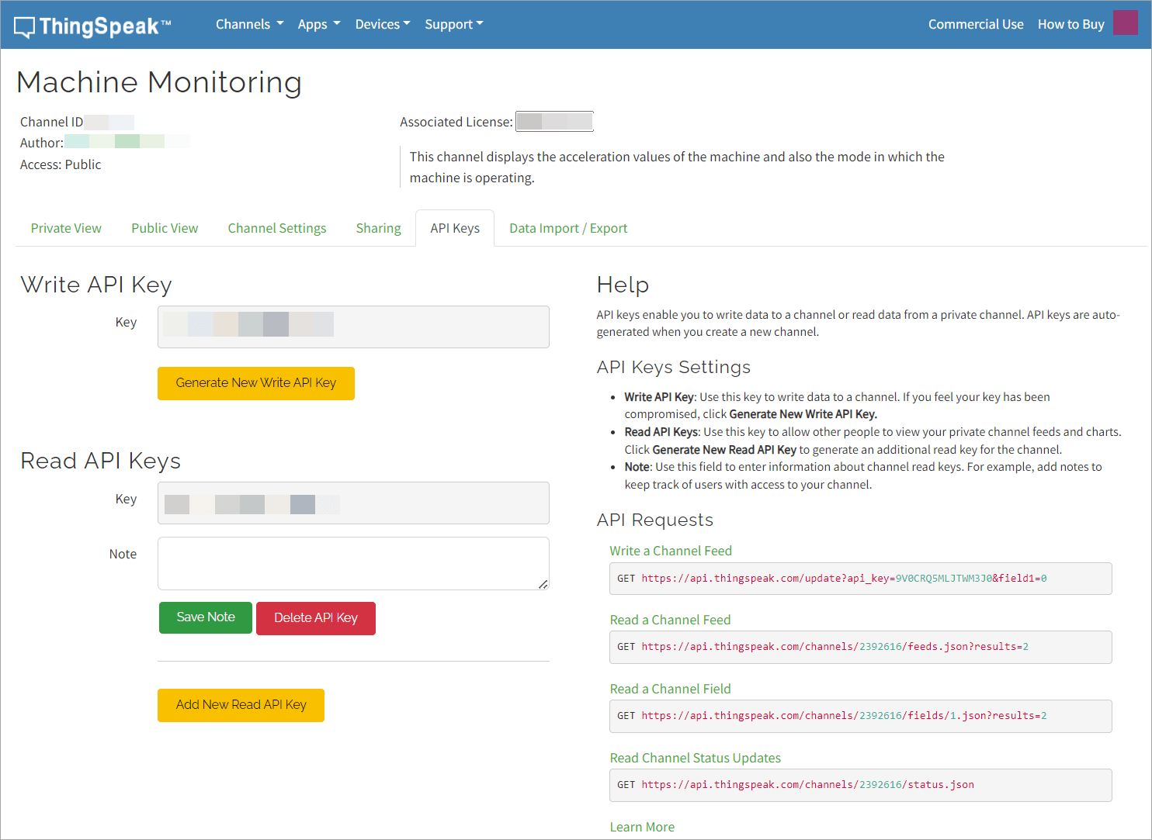
Task: Add a new Read API Key
Action: pyautogui.click(x=241, y=705)
